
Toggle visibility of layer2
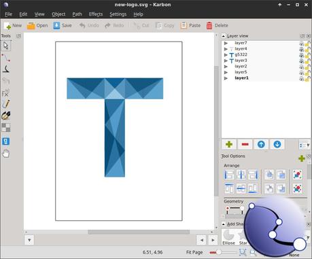(x=301, y=67)
